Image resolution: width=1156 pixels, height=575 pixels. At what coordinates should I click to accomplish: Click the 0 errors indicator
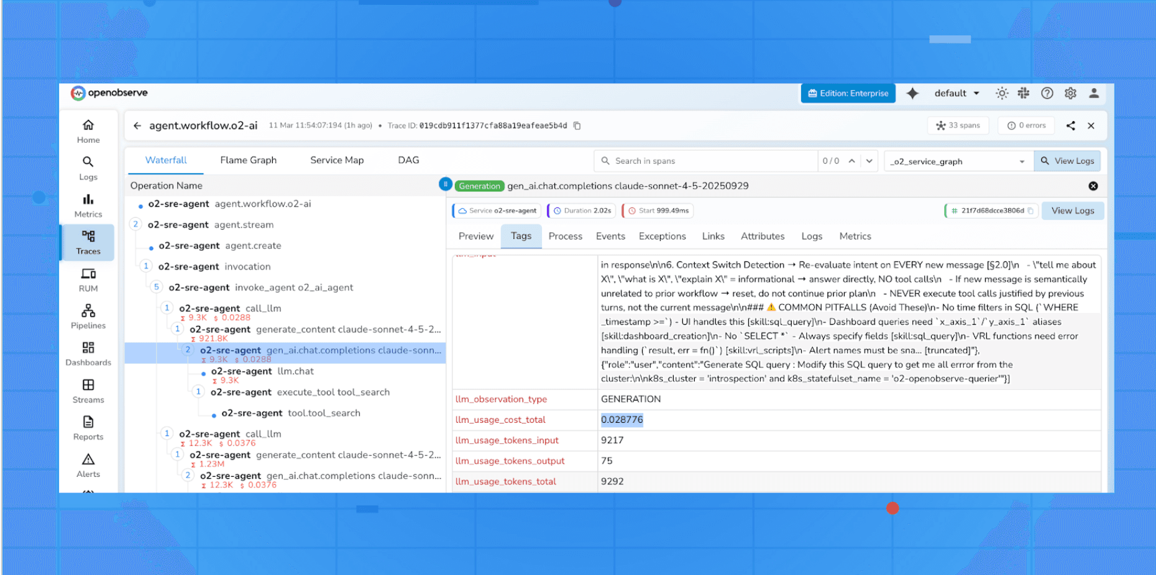coord(1025,125)
